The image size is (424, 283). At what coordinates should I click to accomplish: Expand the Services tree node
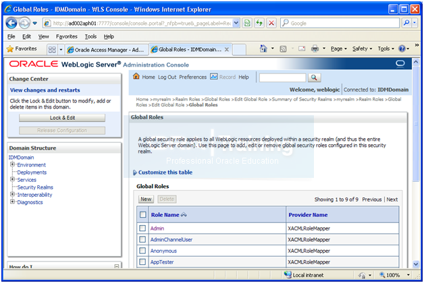(12, 179)
